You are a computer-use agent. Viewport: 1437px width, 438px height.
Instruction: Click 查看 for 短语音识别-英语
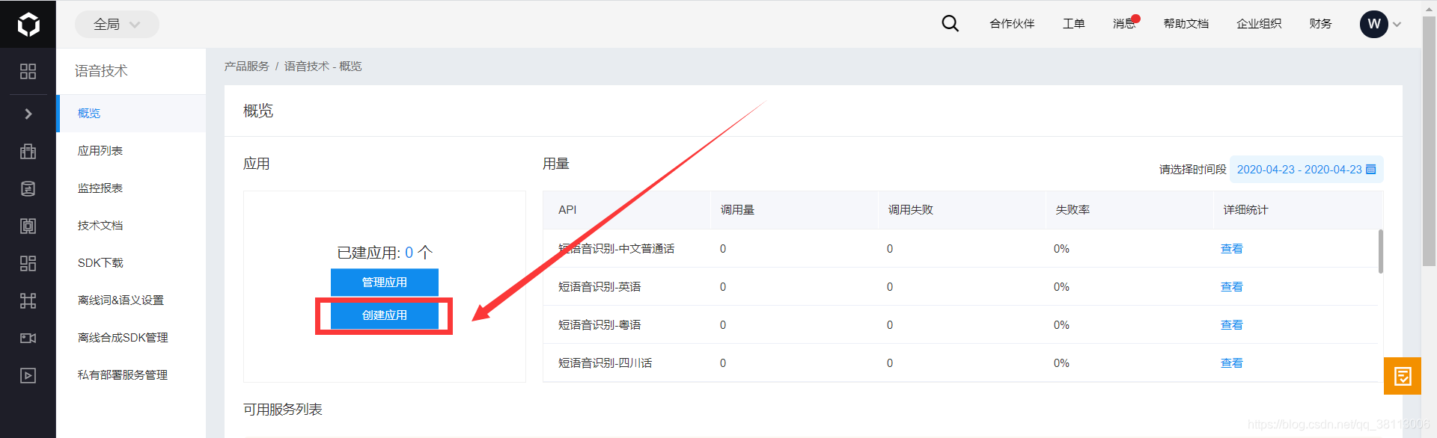(1231, 287)
